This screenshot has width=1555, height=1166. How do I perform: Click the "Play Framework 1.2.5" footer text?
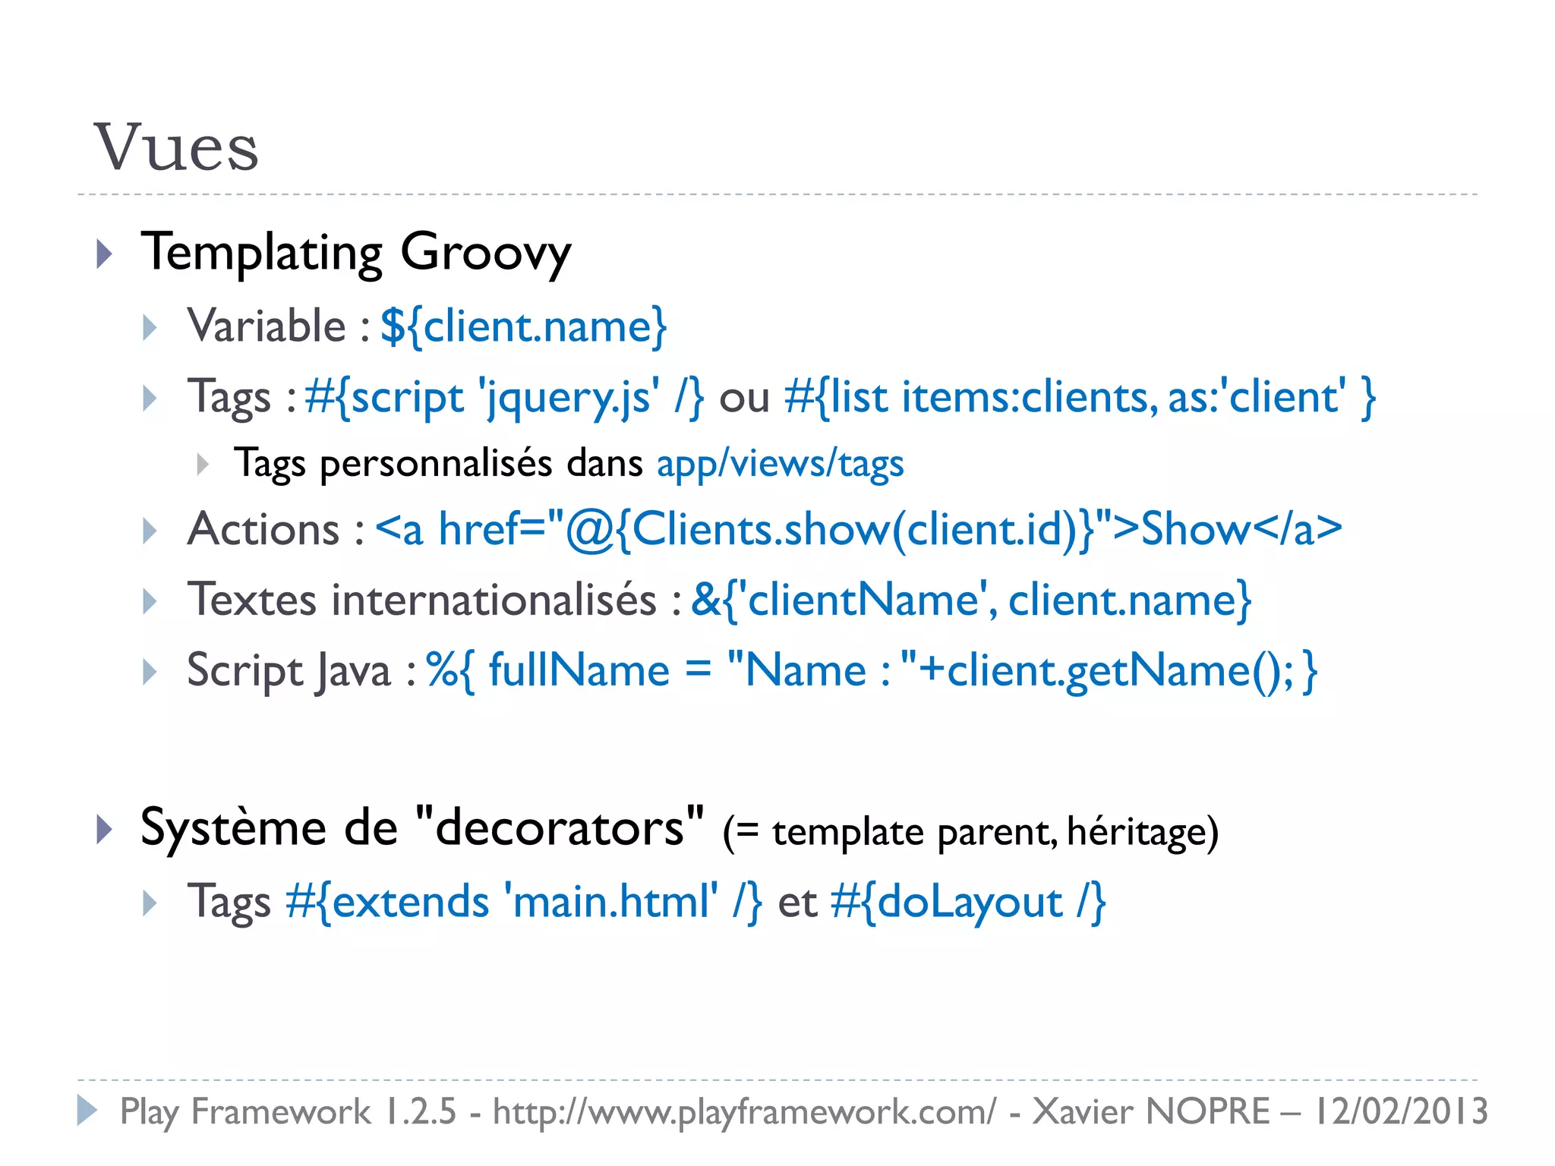tap(289, 1112)
